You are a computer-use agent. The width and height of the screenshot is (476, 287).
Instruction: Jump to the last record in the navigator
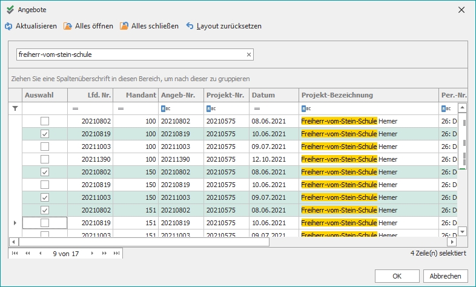[116, 253]
